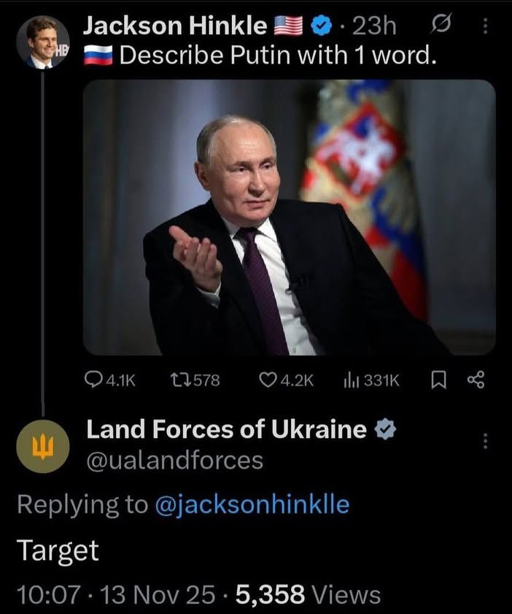Click the Jackson Hinkle display name
This screenshot has width=512, height=614.
click(x=175, y=26)
